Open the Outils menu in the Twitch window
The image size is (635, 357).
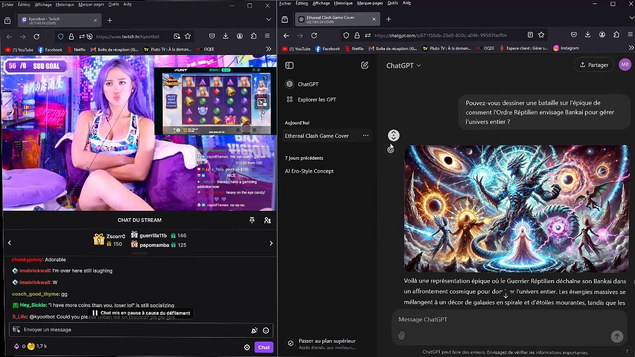114,4
